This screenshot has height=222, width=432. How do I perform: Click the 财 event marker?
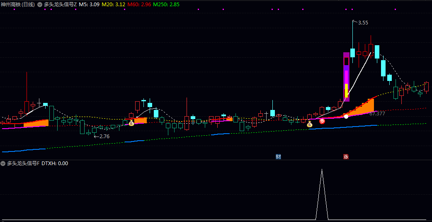[278, 157]
